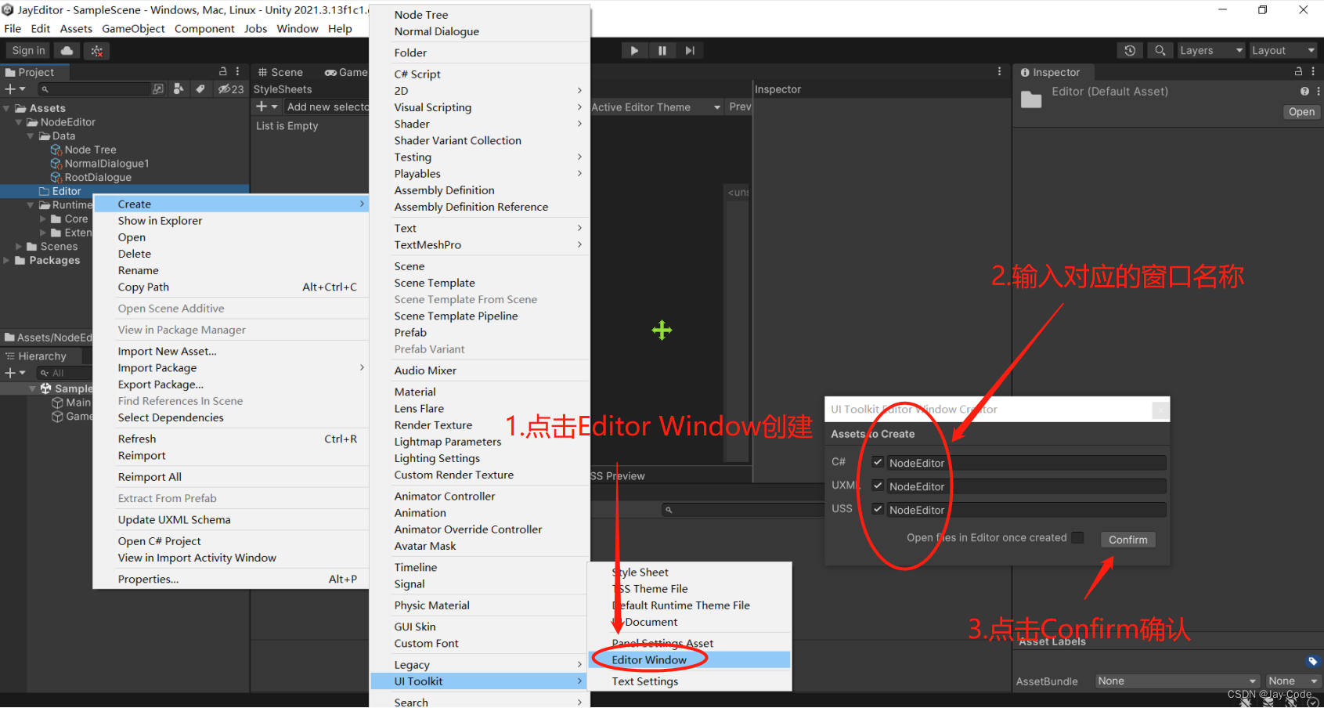Open the Inspector three-dot options menu
Image resolution: width=1324 pixels, height=708 pixels.
(1314, 71)
